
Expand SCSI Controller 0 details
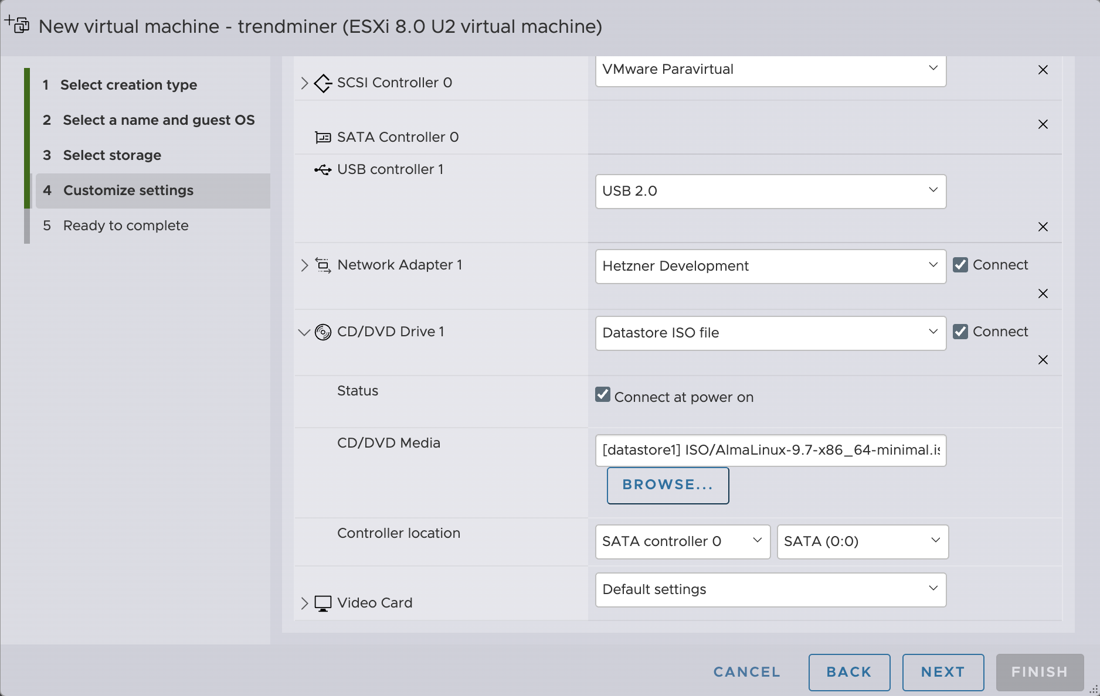tap(304, 83)
